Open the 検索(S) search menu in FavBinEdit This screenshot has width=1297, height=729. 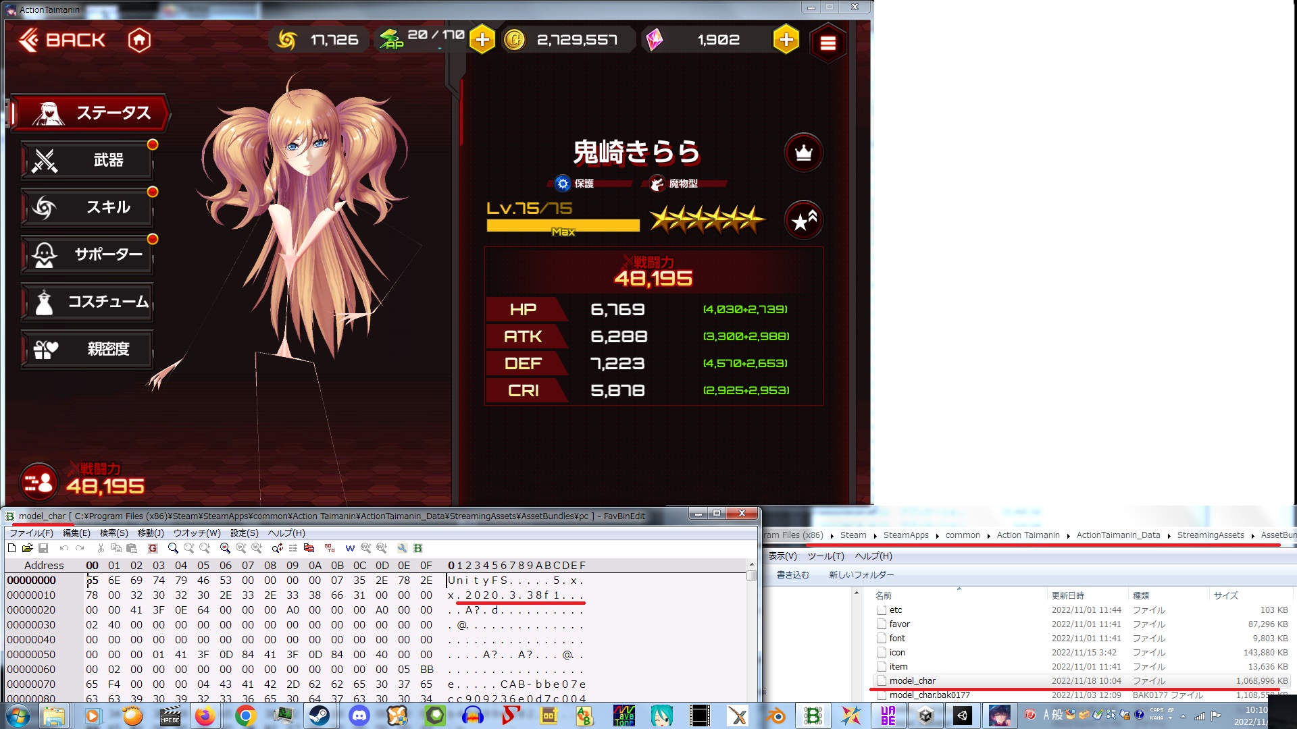click(x=114, y=533)
